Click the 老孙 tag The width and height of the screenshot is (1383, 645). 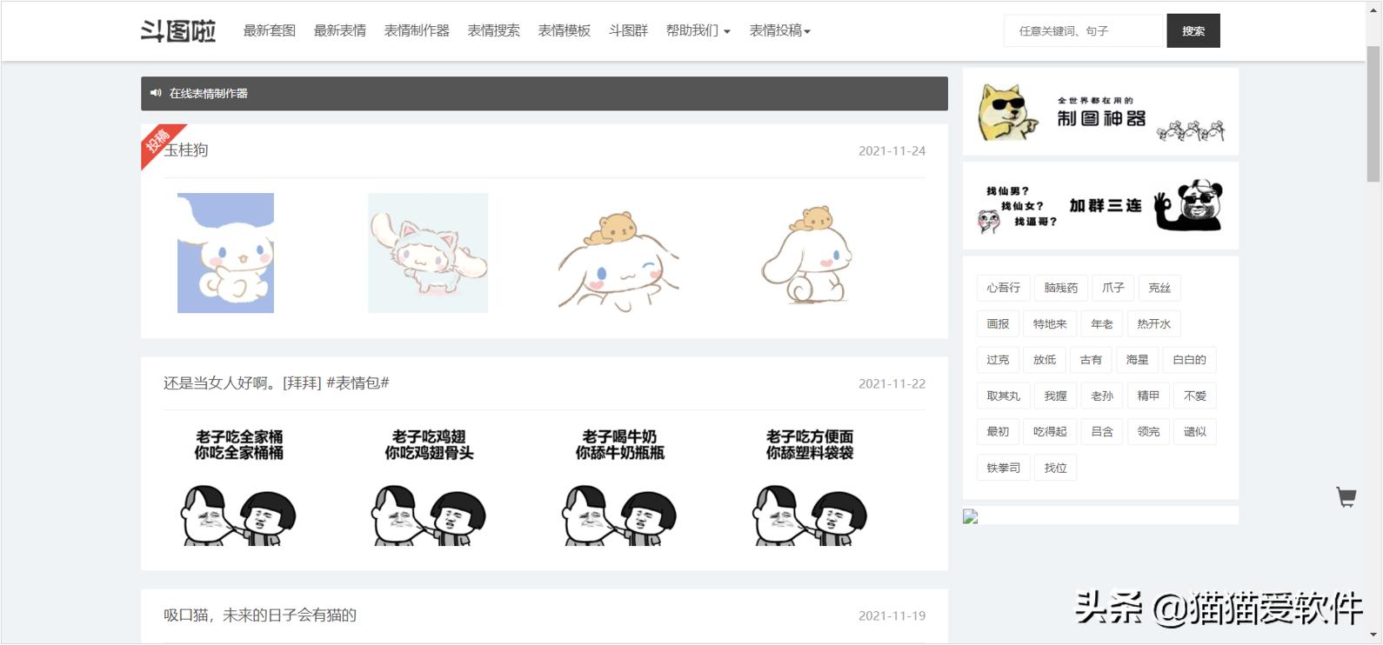[x=1102, y=396]
